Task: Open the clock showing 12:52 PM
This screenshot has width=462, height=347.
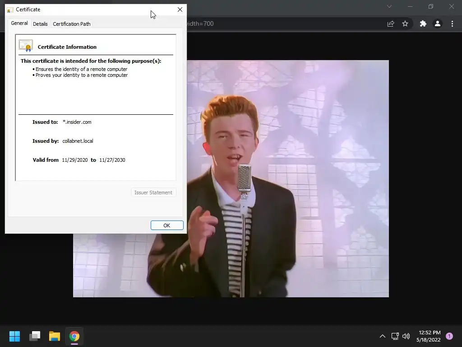Action: (x=429, y=336)
